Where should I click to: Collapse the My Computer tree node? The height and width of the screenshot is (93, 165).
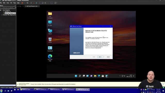[1, 10]
